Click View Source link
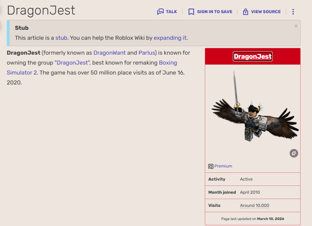 [x=262, y=12]
